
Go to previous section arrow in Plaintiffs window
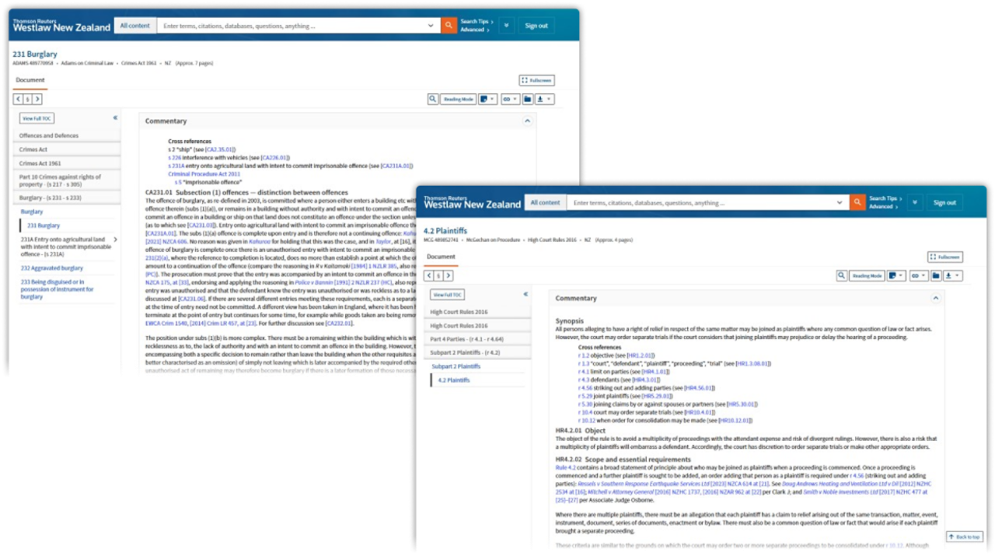(428, 275)
